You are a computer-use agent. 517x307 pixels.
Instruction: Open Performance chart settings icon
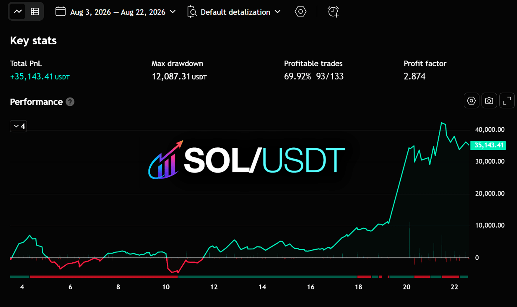point(472,101)
